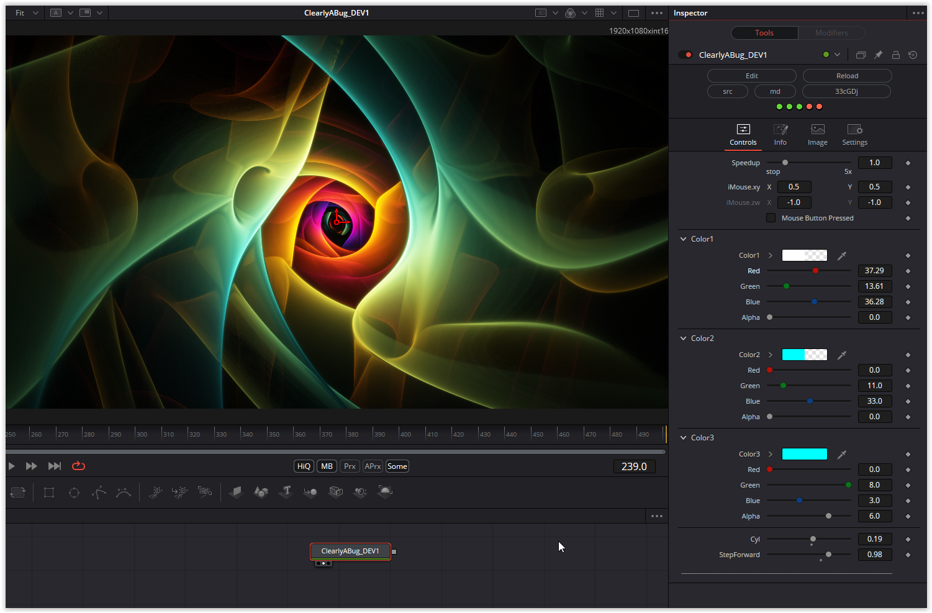
Task: Click the play forward button
Action: pos(11,466)
